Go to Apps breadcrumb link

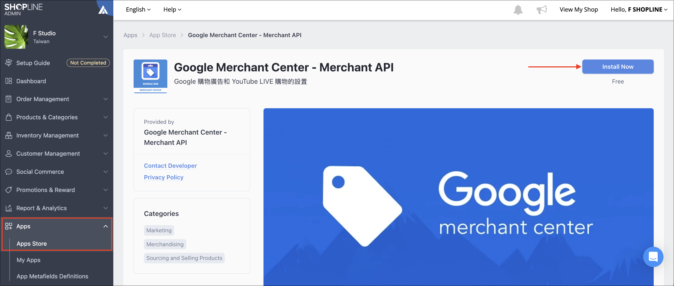[x=130, y=35]
